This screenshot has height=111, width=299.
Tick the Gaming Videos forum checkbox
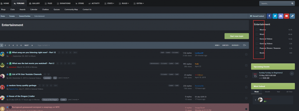pos(257,44)
